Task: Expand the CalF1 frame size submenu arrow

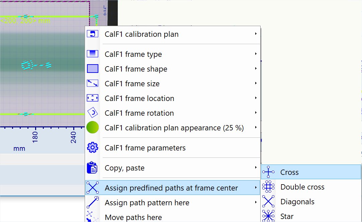Action: pyautogui.click(x=256, y=83)
